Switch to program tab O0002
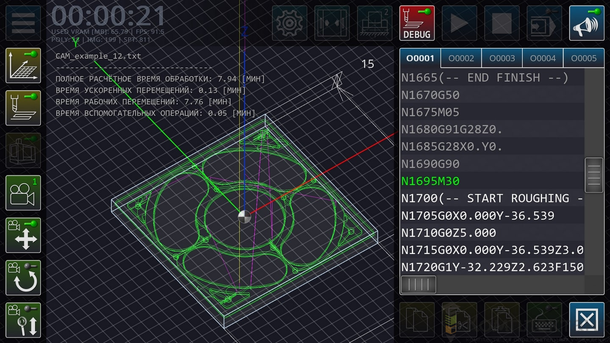The height and width of the screenshot is (343, 610). point(461,58)
